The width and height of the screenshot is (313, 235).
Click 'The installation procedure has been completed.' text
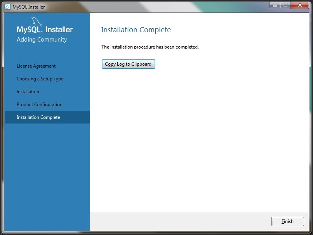(x=150, y=47)
